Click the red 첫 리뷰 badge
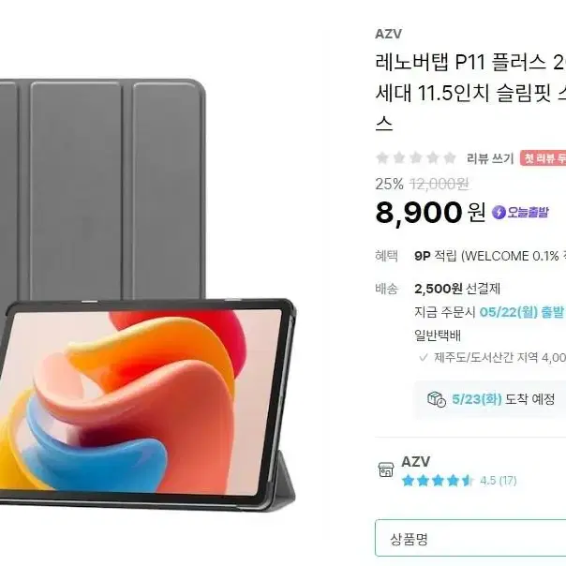This screenshot has width=566, height=566. [543, 158]
